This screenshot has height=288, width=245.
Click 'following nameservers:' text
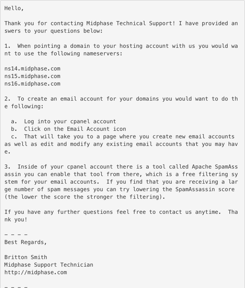coord(87,54)
